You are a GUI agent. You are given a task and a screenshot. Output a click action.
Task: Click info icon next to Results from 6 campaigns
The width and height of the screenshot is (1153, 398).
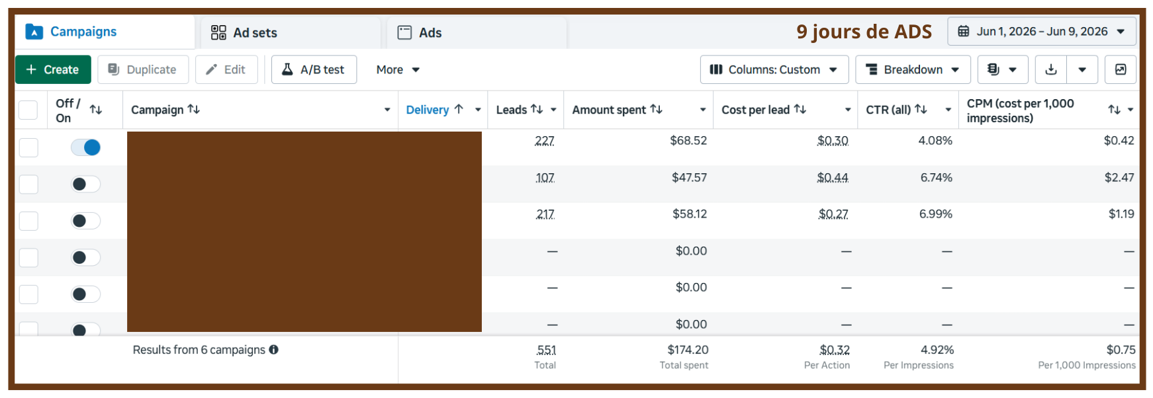[x=274, y=350]
